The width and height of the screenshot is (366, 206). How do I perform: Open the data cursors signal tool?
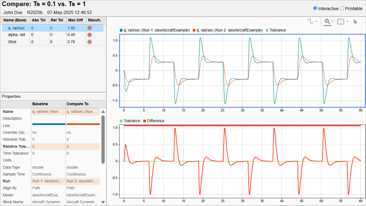coord(311,21)
